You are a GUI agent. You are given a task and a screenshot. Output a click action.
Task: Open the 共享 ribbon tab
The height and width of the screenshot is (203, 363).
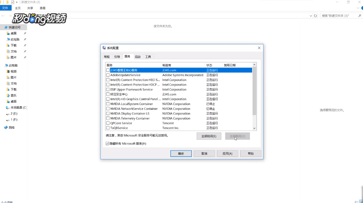(30, 8)
